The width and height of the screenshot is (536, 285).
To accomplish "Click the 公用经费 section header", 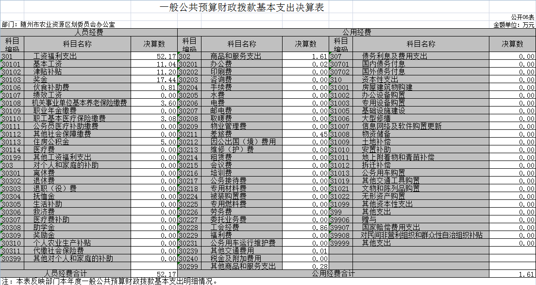I will (x=356, y=32).
